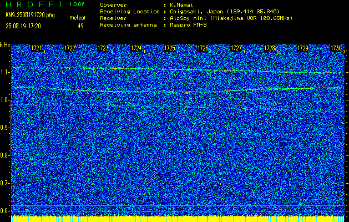The image size is (349, 222).
Task: Click the 0.9 kHz axis label
Action: [x=4, y=128]
